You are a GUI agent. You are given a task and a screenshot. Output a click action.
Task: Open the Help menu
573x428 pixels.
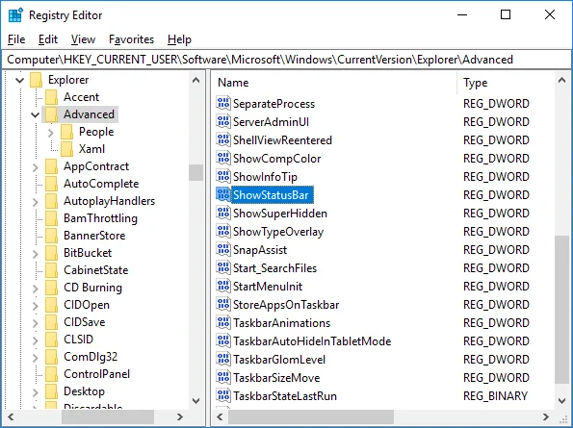[x=179, y=39]
